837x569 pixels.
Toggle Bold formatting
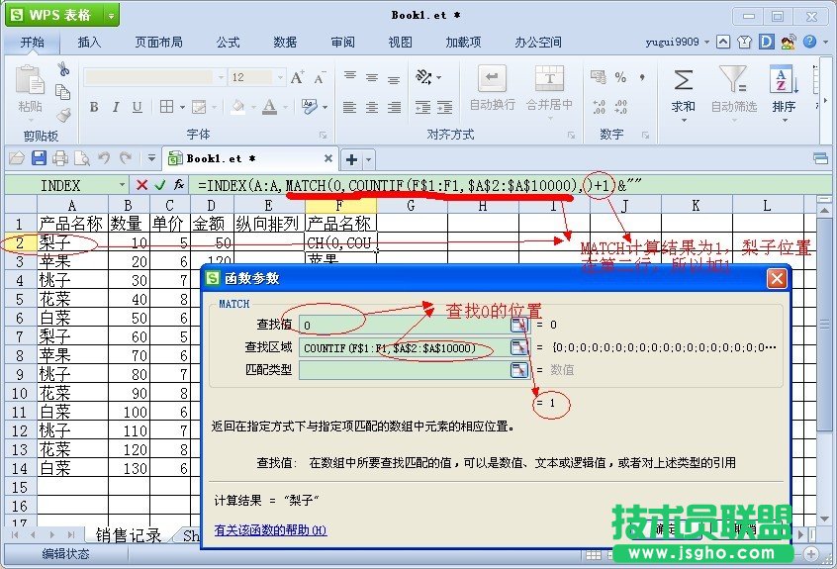(94, 107)
